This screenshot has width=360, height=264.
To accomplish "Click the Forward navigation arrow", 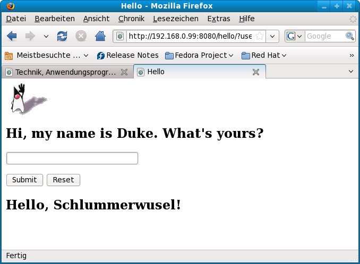I will tap(30, 36).
